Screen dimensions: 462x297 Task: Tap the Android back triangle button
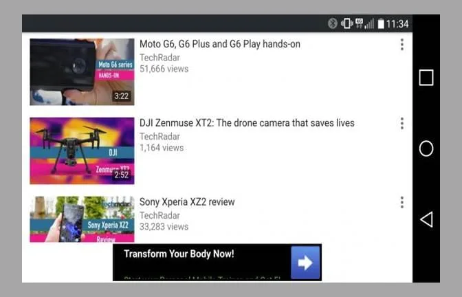(x=426, y=219)
